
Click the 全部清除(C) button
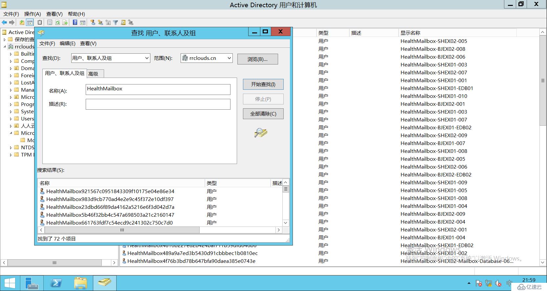click(263, 114)
